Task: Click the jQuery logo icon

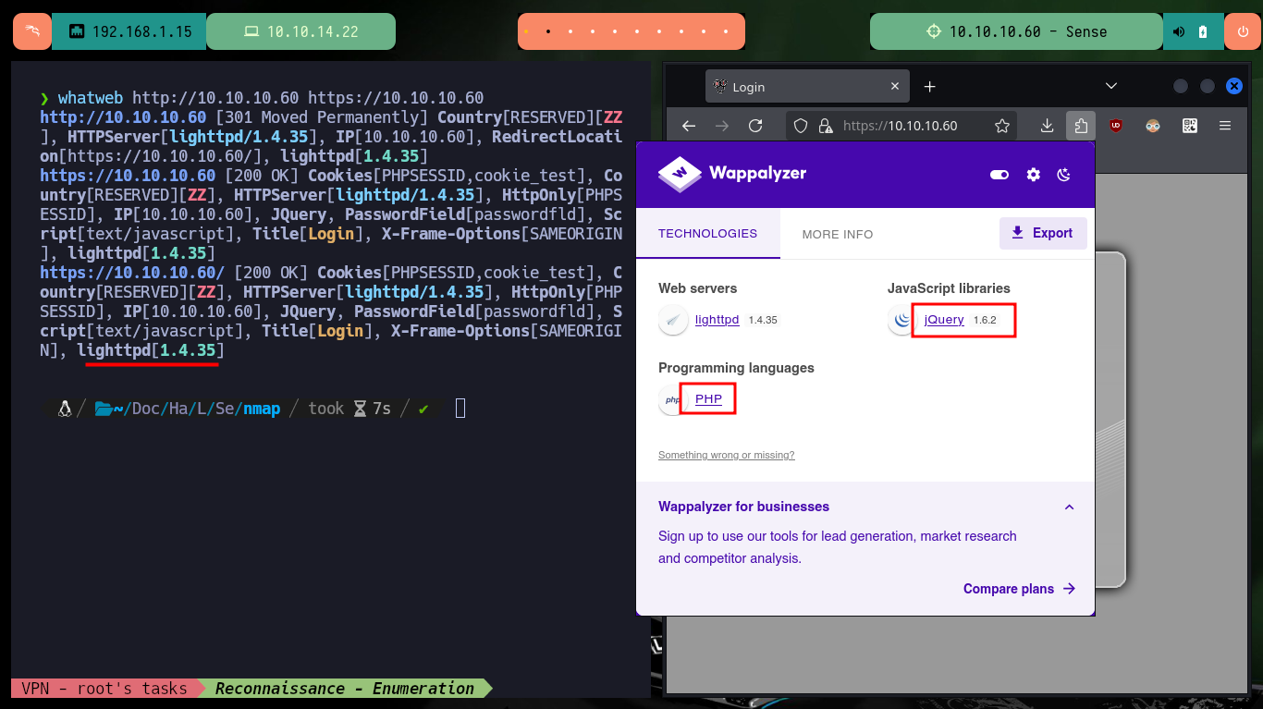Action: (x=901, y=320)
